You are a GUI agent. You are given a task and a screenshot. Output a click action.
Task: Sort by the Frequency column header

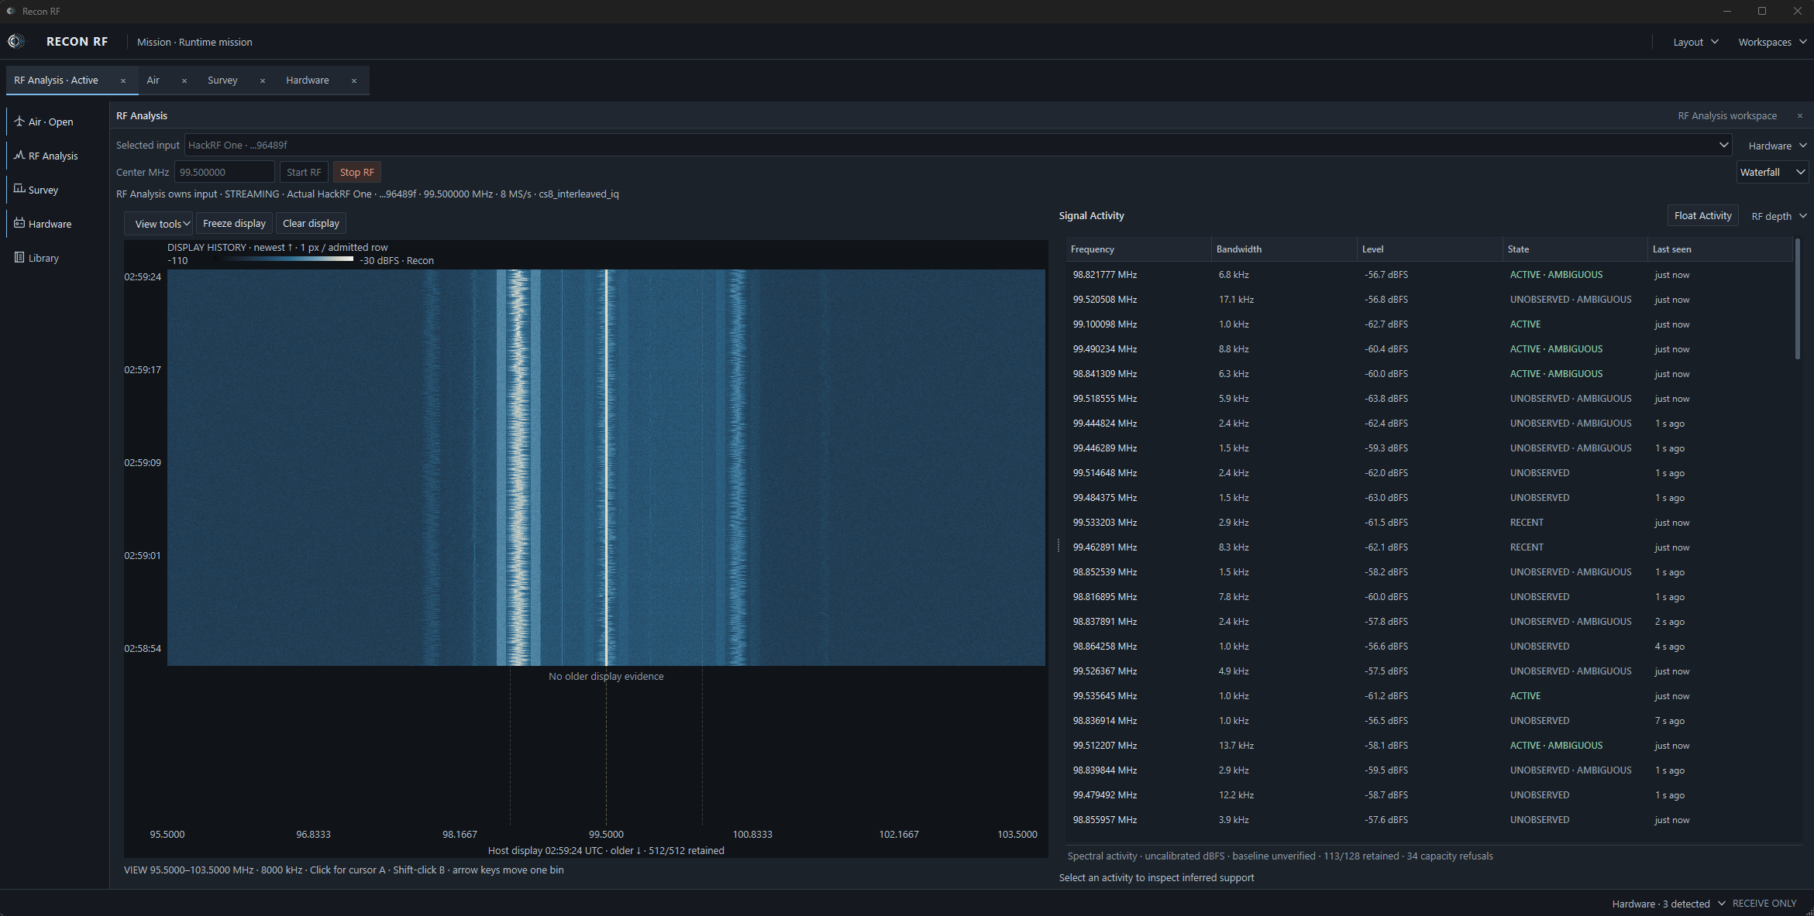1138,249
